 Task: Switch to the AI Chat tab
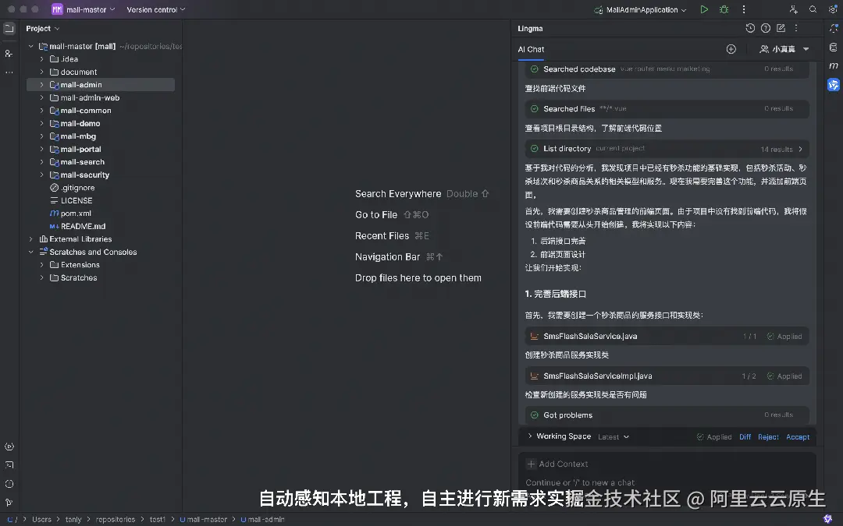[x=531, y=48]
